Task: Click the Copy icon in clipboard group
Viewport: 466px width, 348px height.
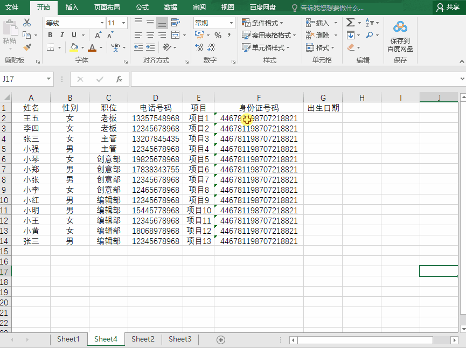Action: (27, 35)
